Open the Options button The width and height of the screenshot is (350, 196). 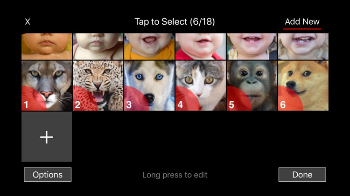(48, 175)
